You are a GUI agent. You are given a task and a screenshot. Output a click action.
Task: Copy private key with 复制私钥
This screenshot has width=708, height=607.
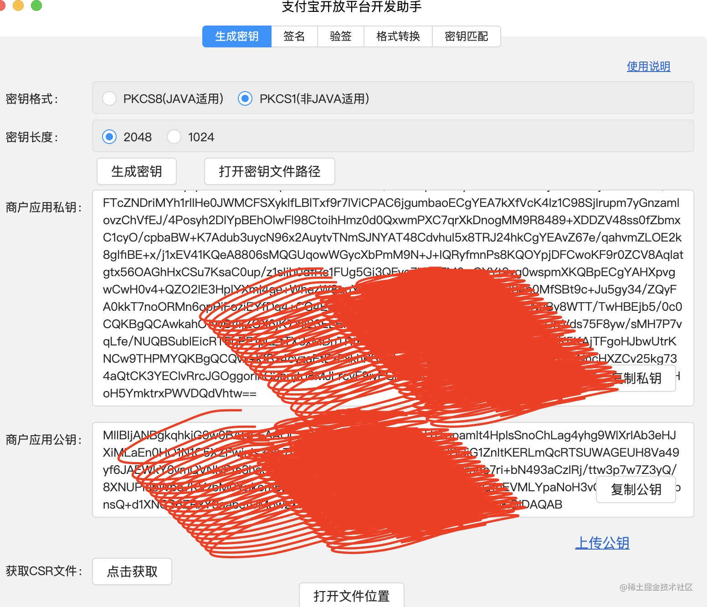point(642,378)
